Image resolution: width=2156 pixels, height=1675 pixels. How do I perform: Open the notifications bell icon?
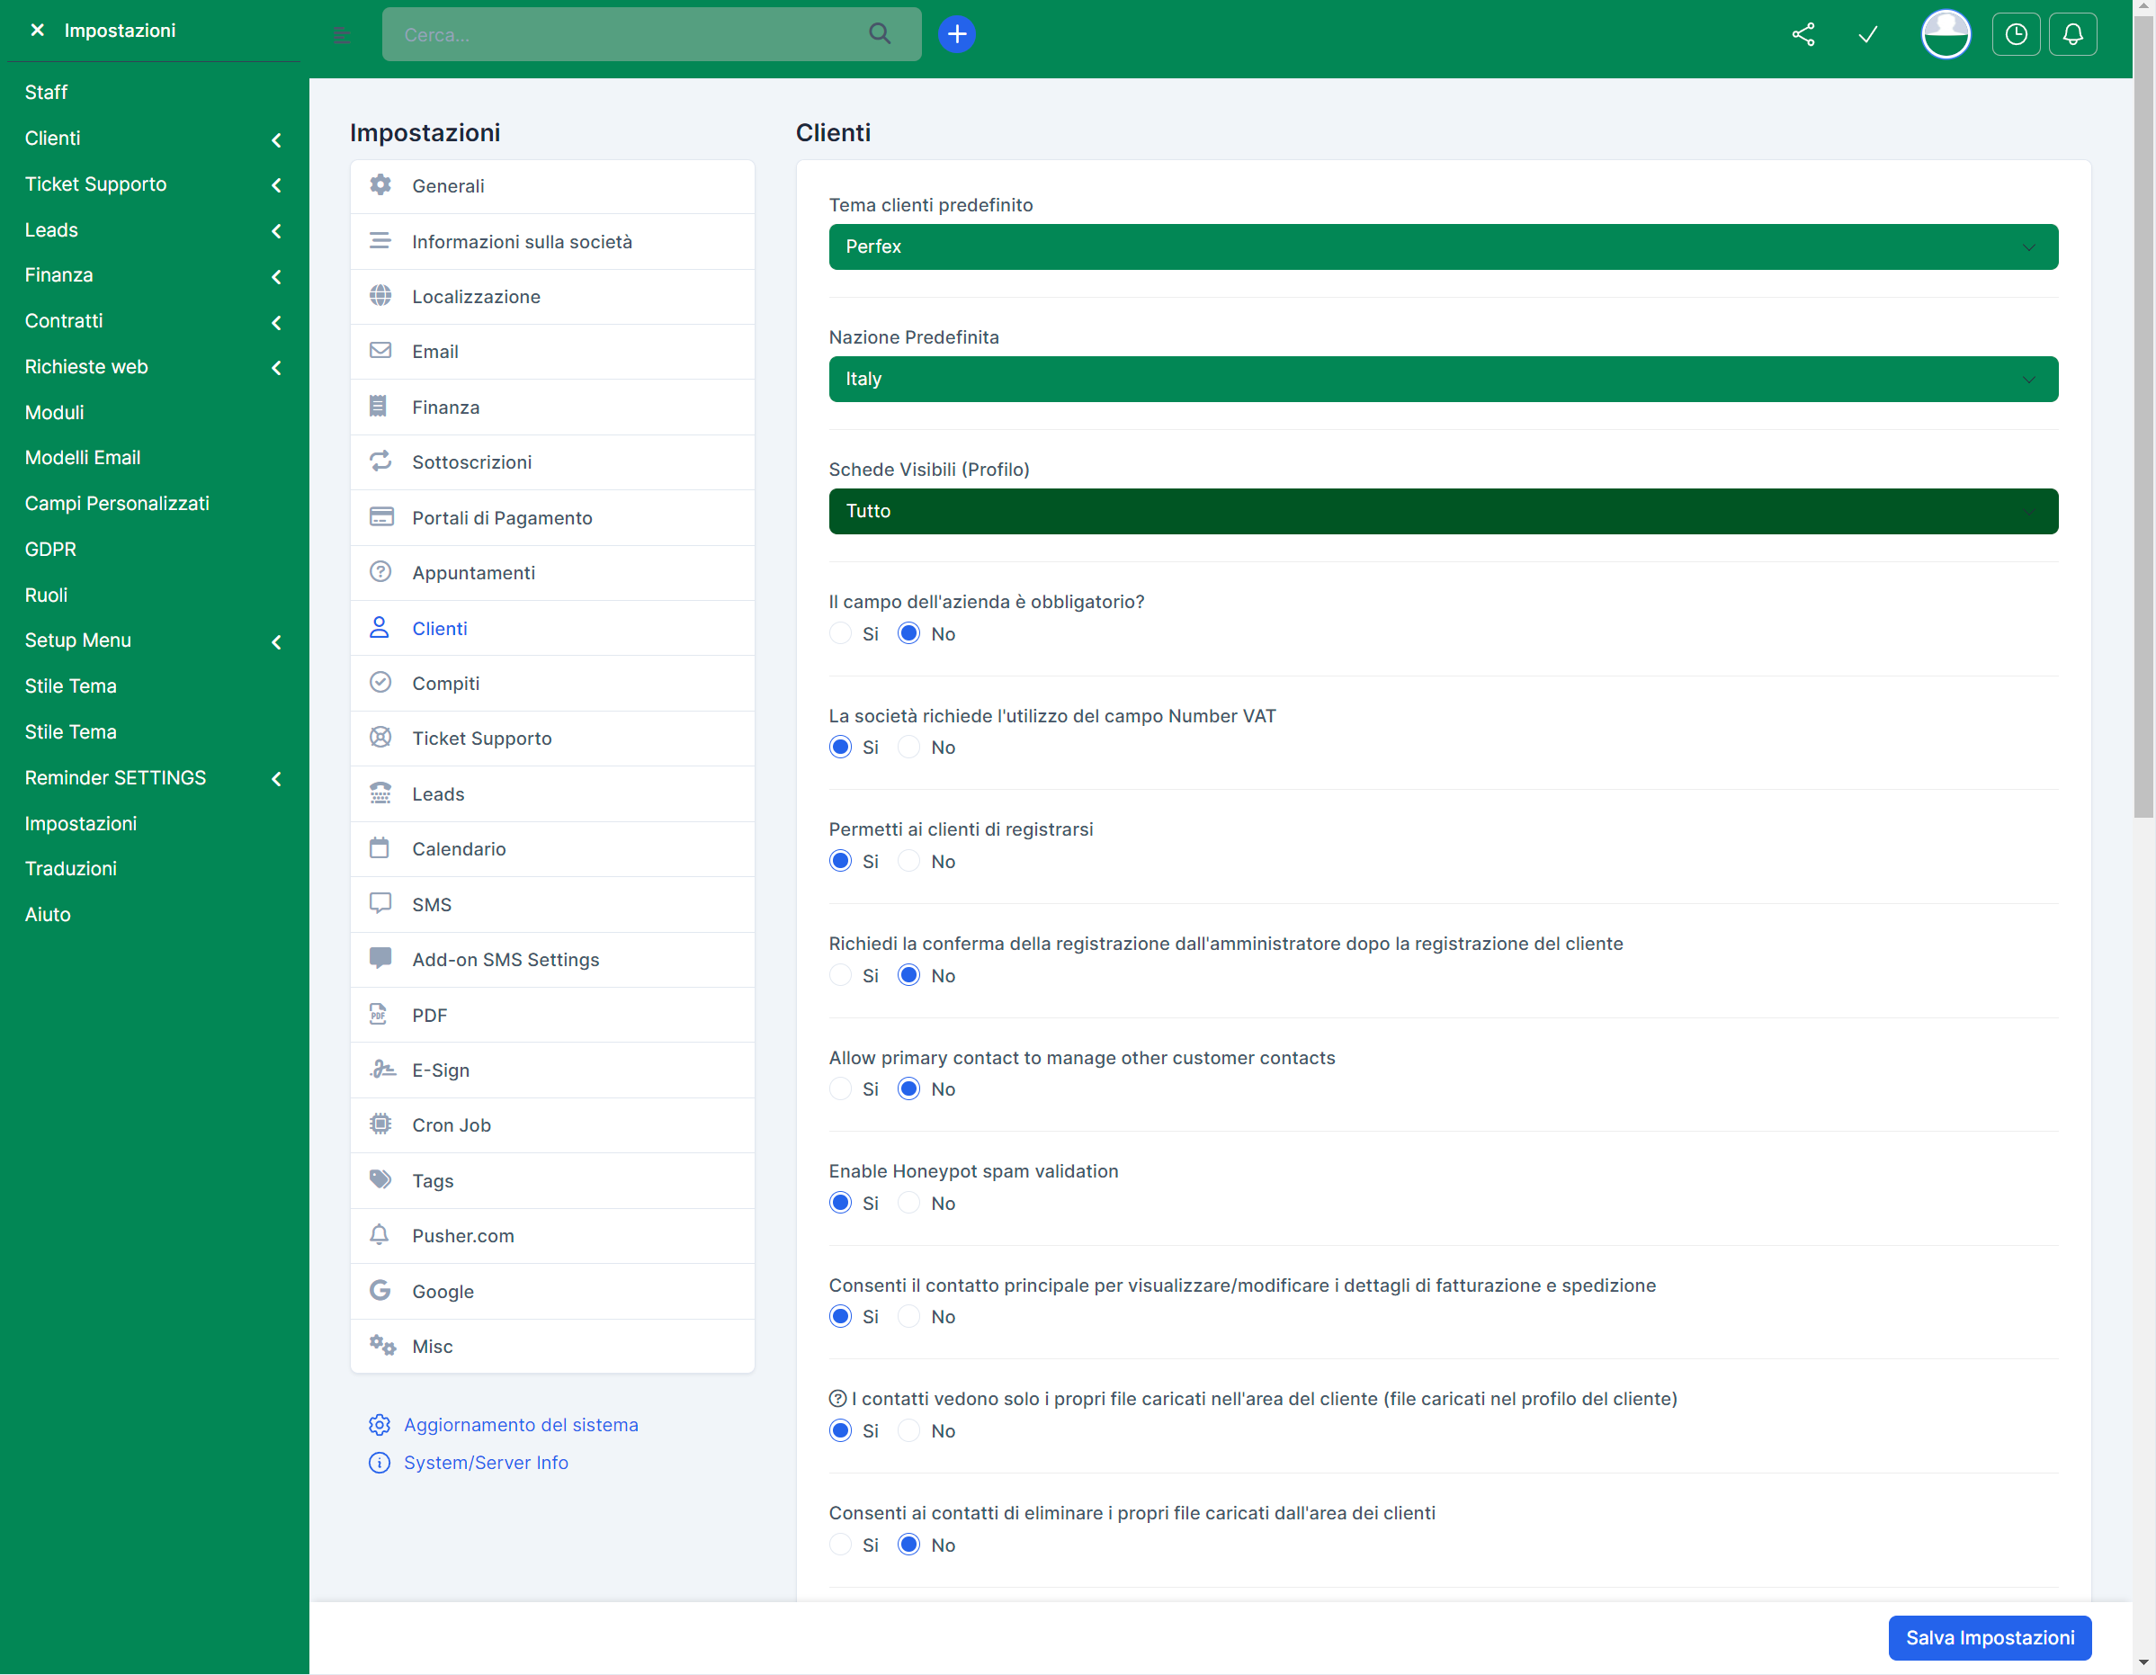(x=2072, y=34)
